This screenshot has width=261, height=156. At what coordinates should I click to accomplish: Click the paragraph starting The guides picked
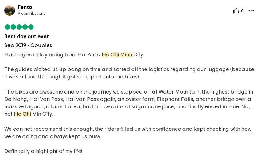click(x=129, y=73)
